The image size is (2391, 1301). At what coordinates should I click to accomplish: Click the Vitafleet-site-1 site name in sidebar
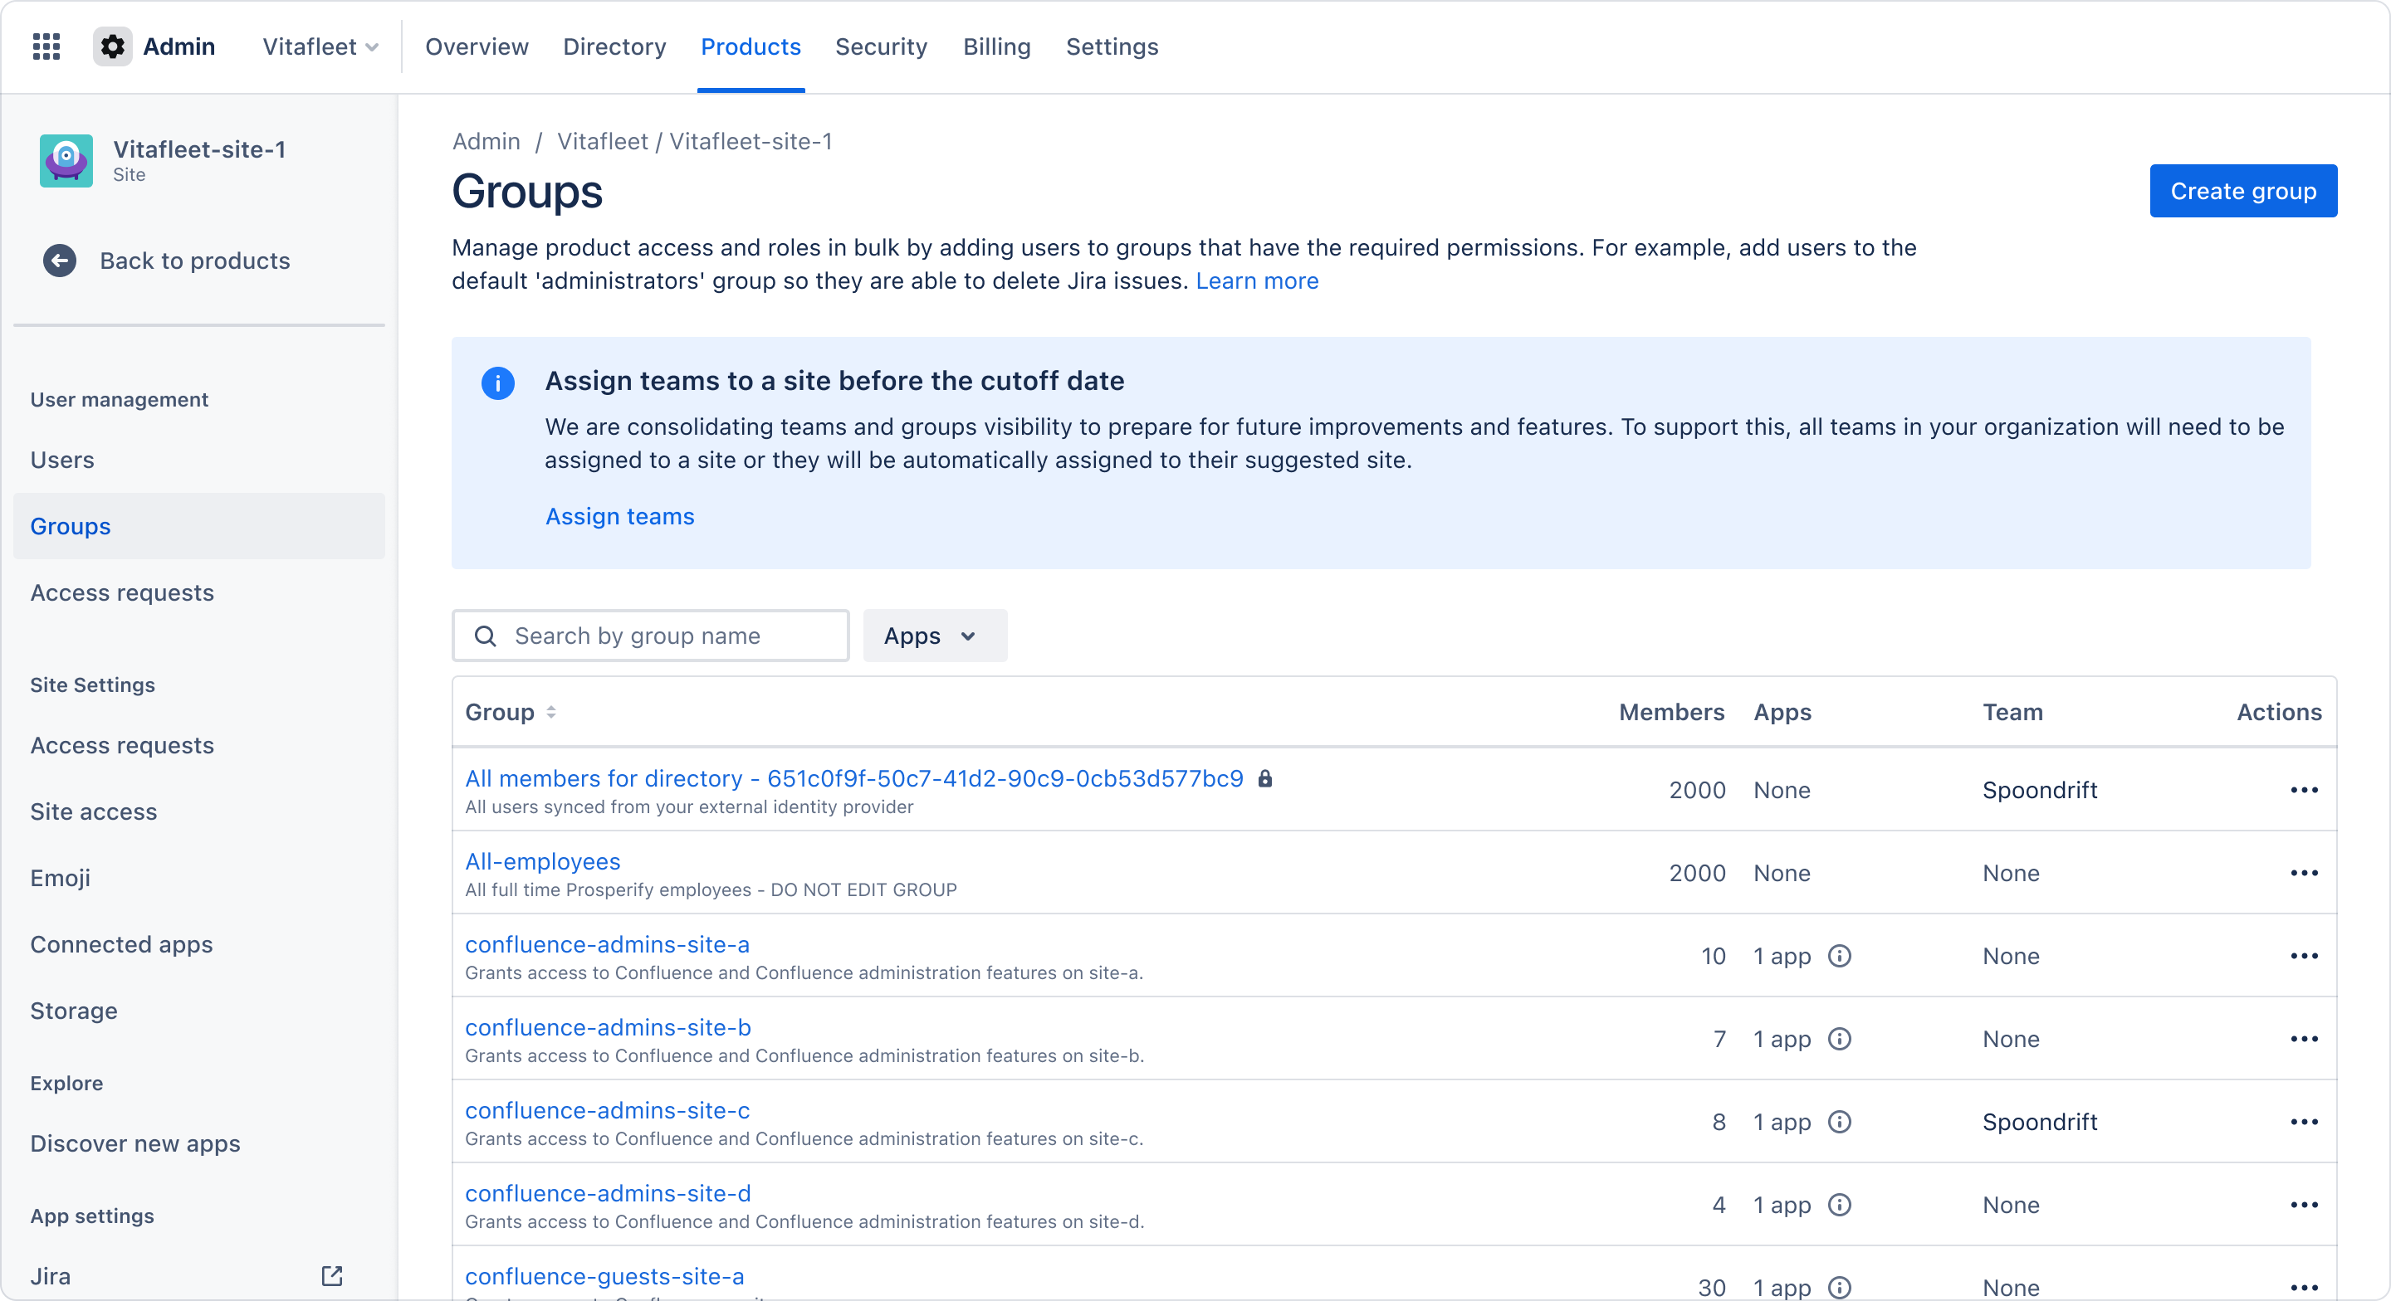[x=199, y=149]
